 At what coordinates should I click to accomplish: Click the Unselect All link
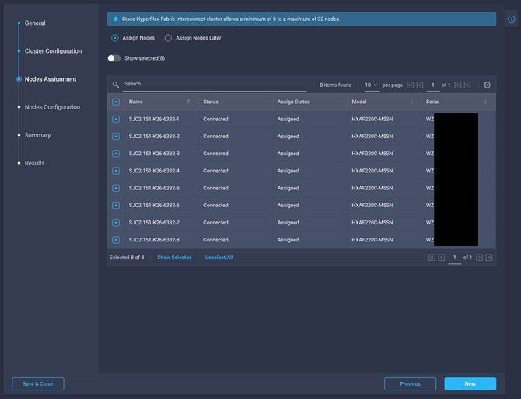219,258
